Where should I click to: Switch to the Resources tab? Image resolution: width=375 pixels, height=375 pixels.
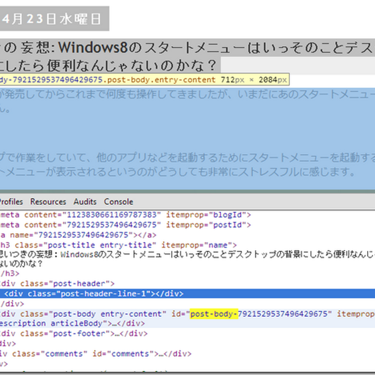point(48,202)
